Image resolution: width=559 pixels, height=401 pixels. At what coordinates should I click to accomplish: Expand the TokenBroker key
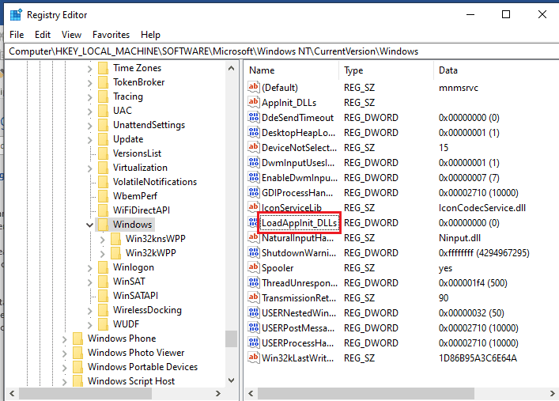pyautogui.click(x=90, y=83)
